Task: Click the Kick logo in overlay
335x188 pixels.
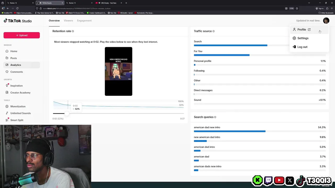Action: (258, 180)
